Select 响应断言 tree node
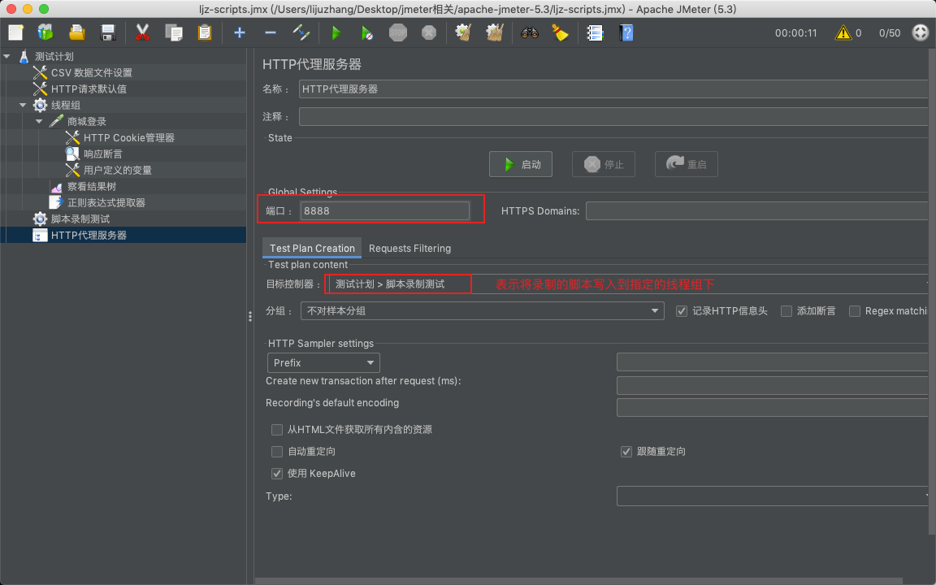Image resolution: width=936 pixels, height=585 pixels. (x=102, y=154)
